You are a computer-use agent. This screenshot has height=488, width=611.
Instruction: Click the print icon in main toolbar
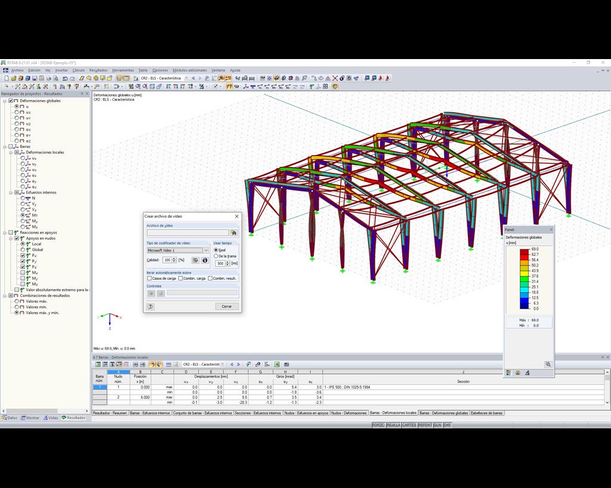49,78
